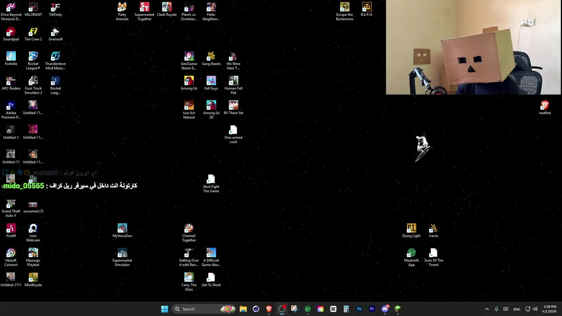The height and width of the screenshot is (316, 562).
Task: Open the Dying Light desktop shortcut
Action: [411, 231]
